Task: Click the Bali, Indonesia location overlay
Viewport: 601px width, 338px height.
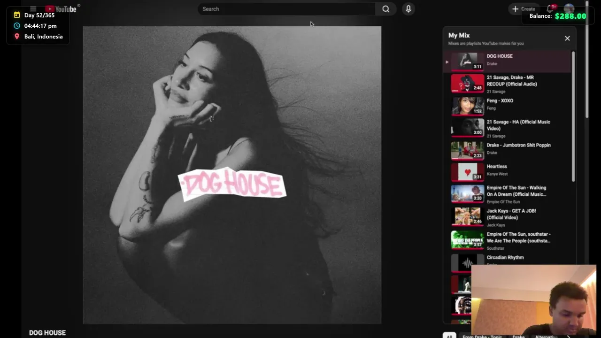Action: click(x=39, y=37)
